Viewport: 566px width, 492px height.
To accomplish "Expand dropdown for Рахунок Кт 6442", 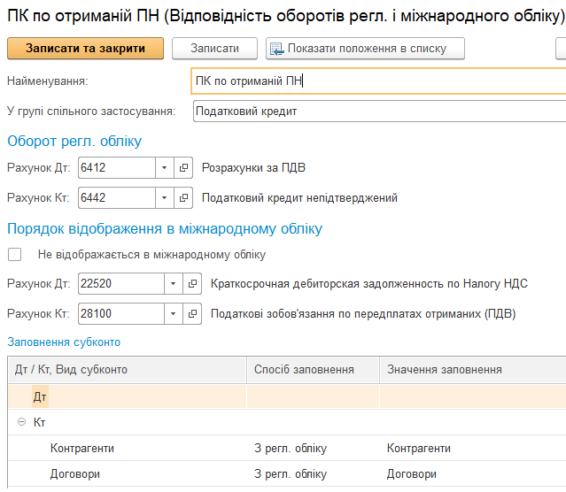I will pyautogui.click(x=165, y=197).
